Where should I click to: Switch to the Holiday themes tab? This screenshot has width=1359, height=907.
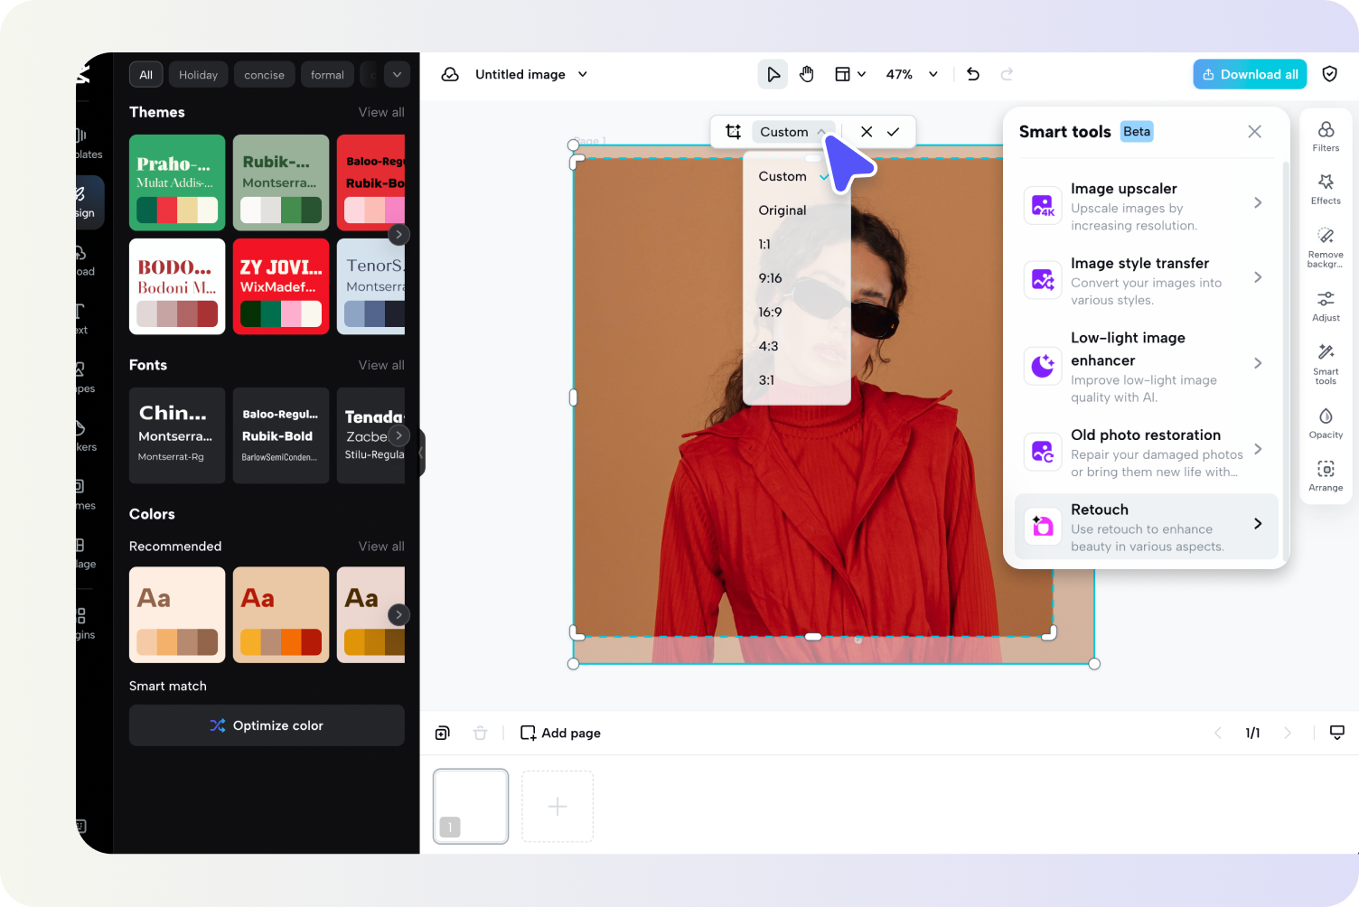pos(198,74)
